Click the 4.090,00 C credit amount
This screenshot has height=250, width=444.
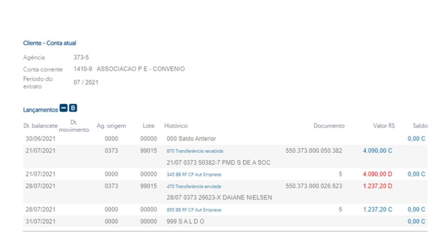pyautogui.click(x=377, y=151)
